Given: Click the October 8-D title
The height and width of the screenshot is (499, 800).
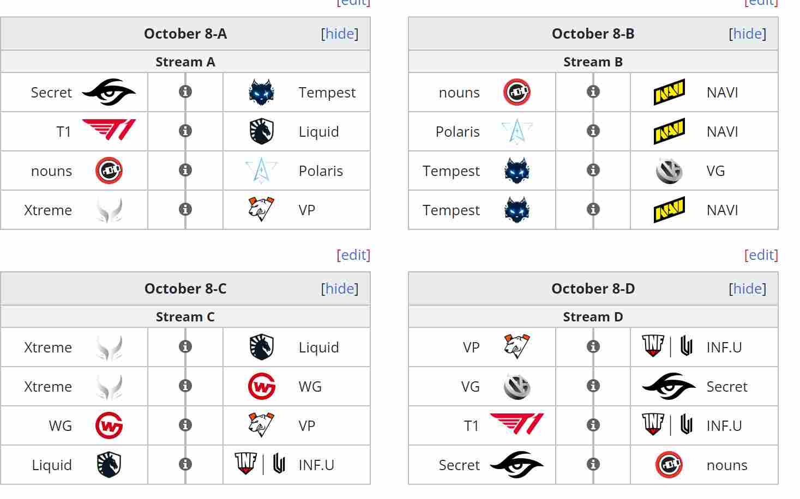Looking at the screenshot, I should tap(593, 289).
